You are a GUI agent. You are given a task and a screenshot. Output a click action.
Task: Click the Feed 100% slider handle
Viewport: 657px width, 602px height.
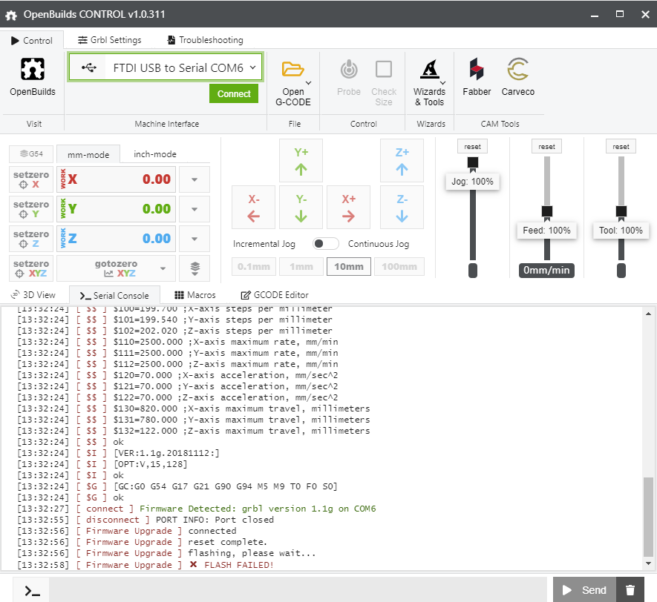[547, 211]
